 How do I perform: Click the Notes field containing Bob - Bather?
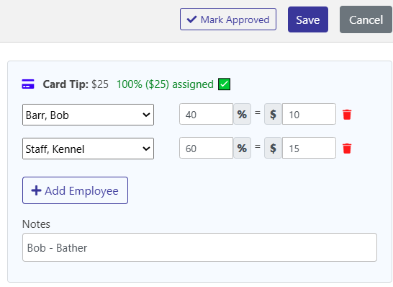coord(200,247)
